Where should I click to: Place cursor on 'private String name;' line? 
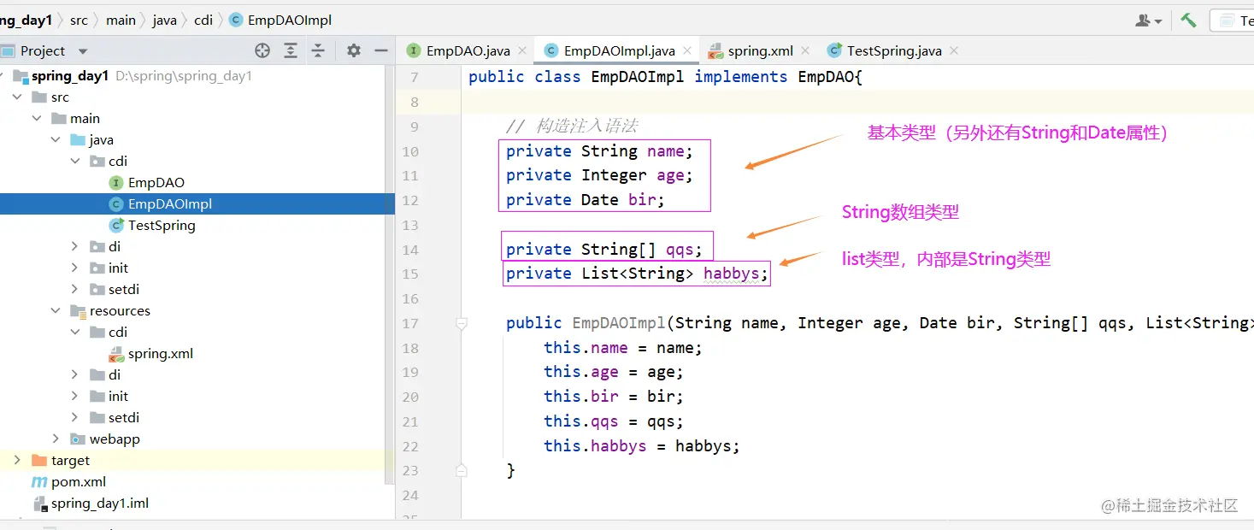click(x=599, y=151)
